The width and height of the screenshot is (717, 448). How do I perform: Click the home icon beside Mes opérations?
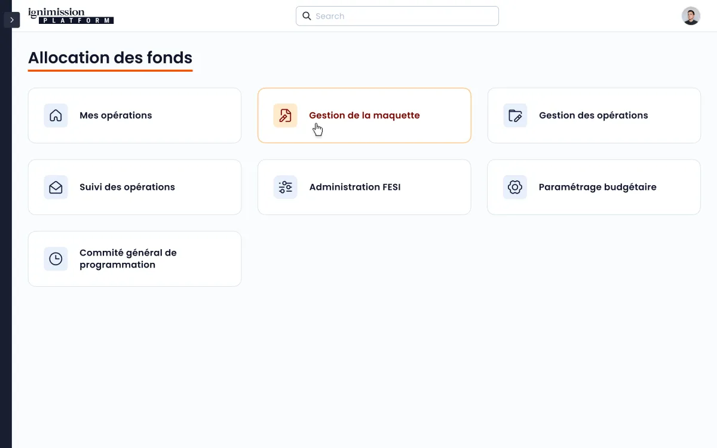pos(56,115)
